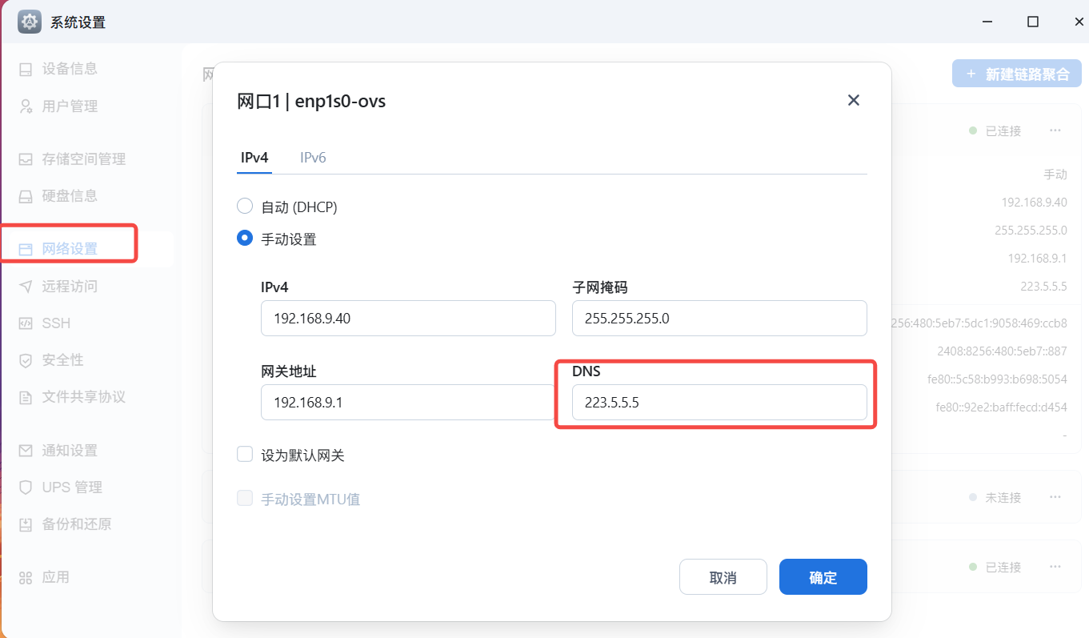Click the device info icon in sidebar
Viewport: 1089px width, 638px height.
pos(26,69)
